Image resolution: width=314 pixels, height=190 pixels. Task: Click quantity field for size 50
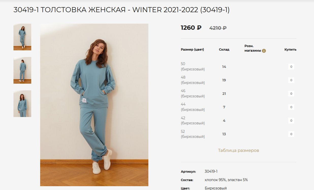291,67
